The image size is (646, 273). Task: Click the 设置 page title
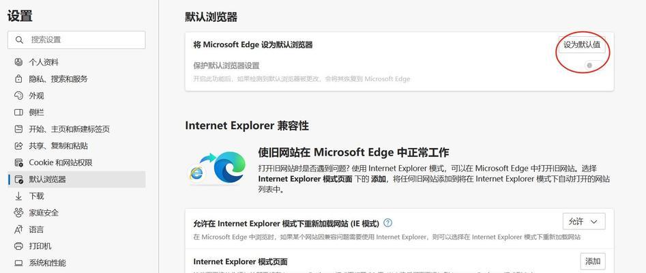(20, 16)
